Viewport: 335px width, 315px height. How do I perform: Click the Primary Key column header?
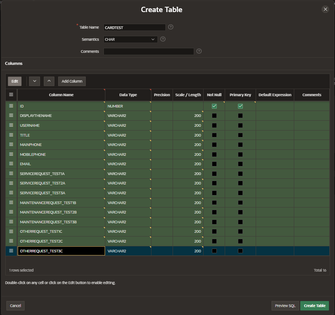click(240, 95)
